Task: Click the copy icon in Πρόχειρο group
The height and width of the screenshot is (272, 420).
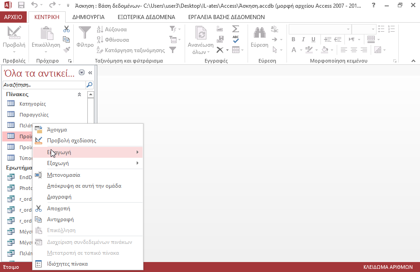Action: [67, 39]
